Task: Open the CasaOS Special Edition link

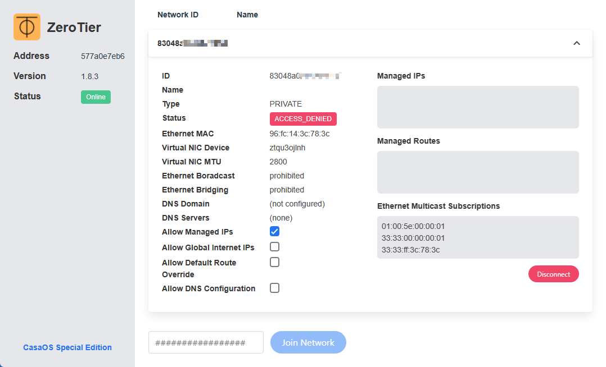Action: coord(67,347)
